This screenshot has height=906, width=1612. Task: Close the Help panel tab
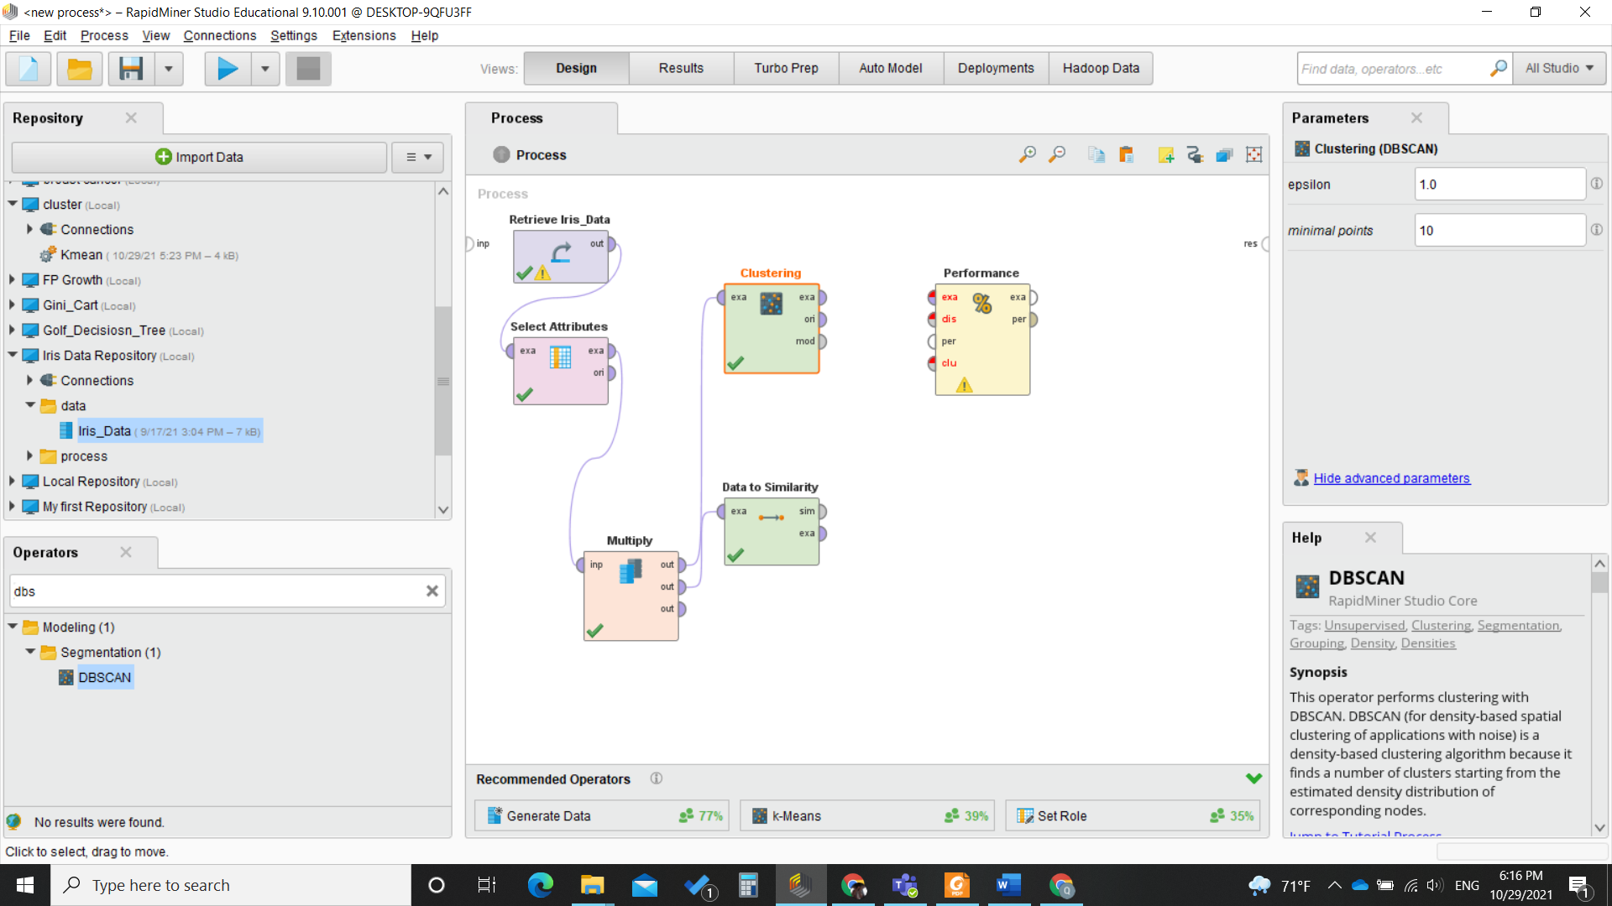pos(1370,537)
